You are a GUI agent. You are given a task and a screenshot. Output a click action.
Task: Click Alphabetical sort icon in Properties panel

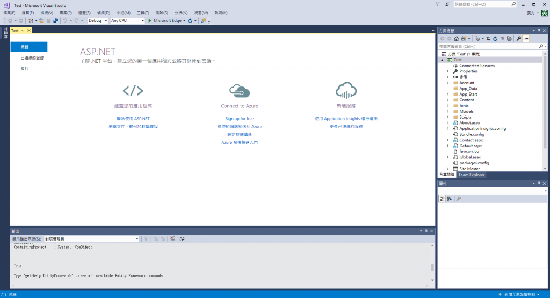[x=450, y=199]
